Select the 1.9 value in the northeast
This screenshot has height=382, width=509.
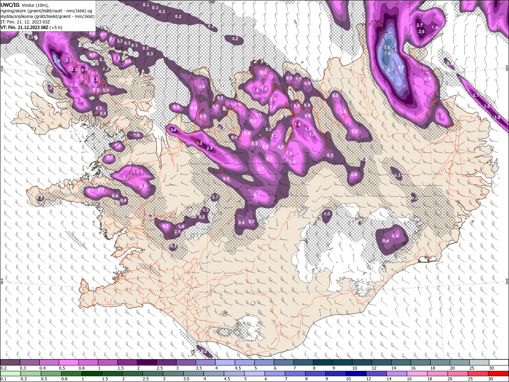pos(435,27)
